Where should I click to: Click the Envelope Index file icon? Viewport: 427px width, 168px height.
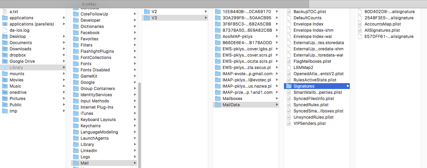tap(289, 24)
